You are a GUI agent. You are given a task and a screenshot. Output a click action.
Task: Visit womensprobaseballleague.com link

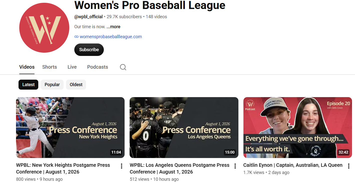(x=111, y=37)
